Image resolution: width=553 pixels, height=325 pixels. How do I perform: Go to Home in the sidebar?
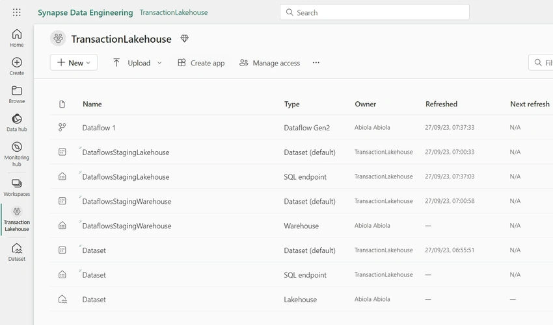coord(16,38)
